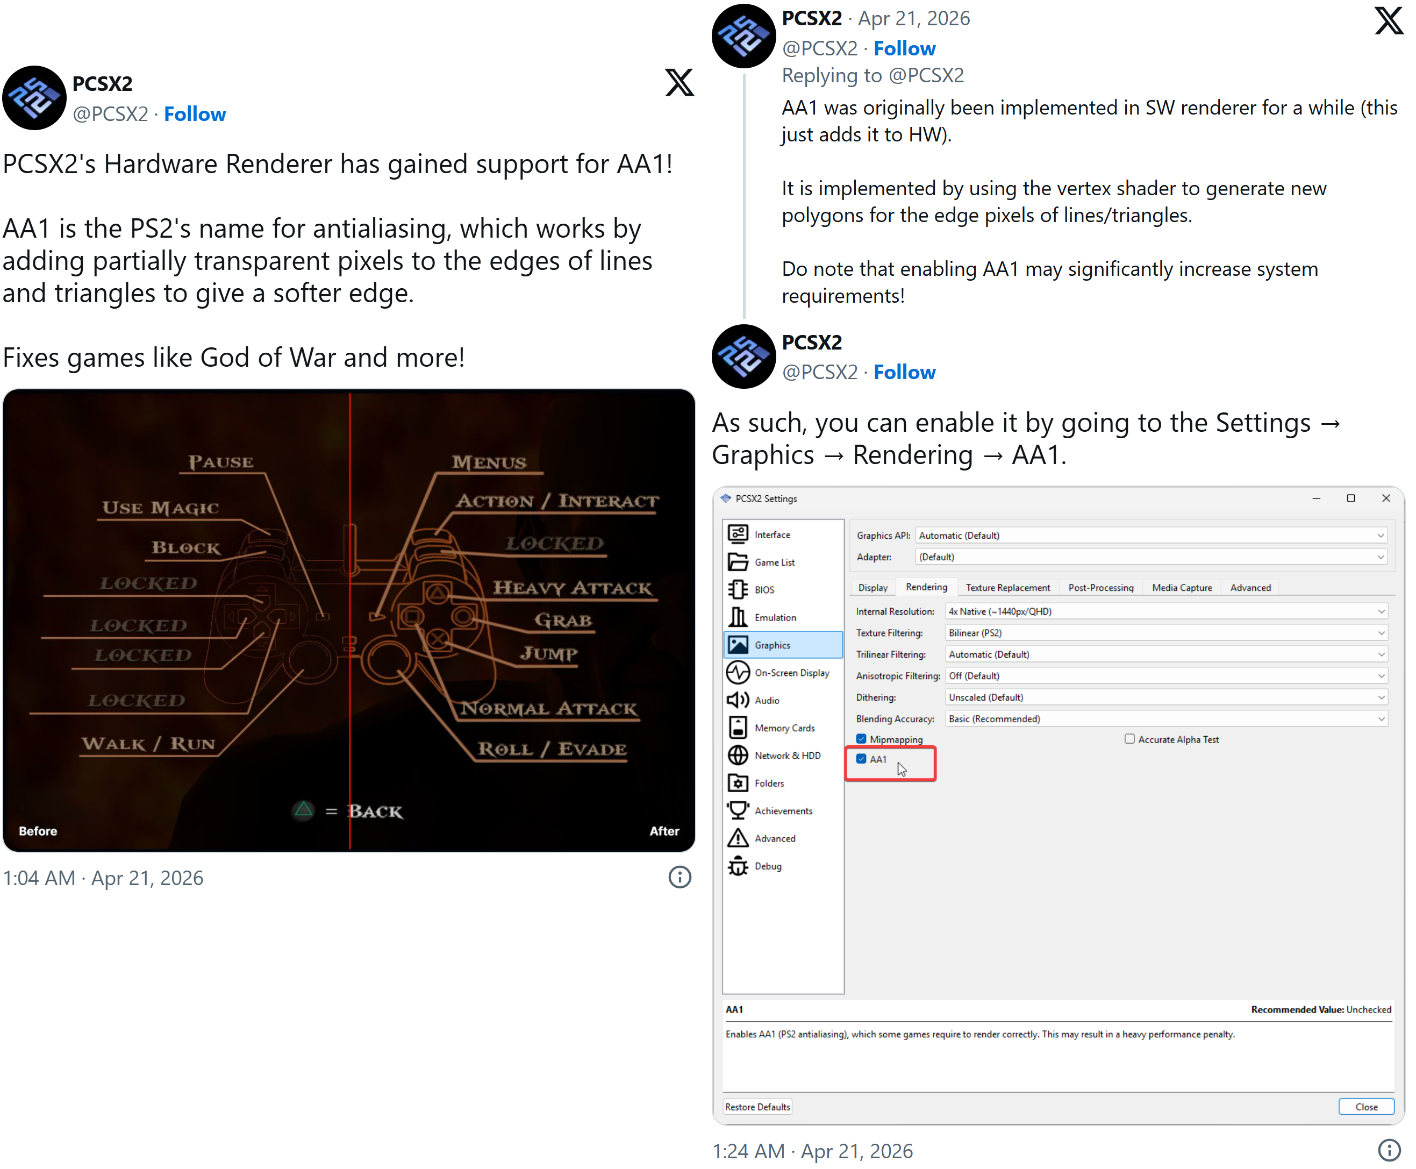Expand the Internal Resolution dropdown
This screenshot has width=1416, height=1169.
[x=1165, y=611]
